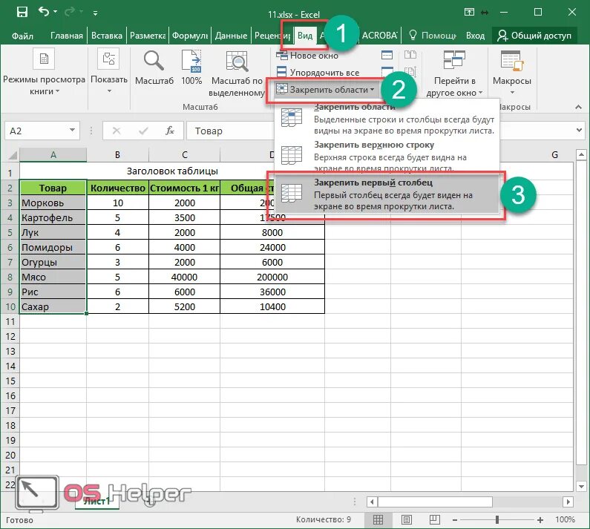Click Новое окно button
This screenshot has width=590, height=529.
(307, 56)
